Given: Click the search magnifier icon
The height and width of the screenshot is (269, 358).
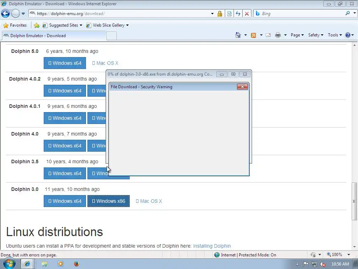Looking at the screenshot, I should pos(348,13).
